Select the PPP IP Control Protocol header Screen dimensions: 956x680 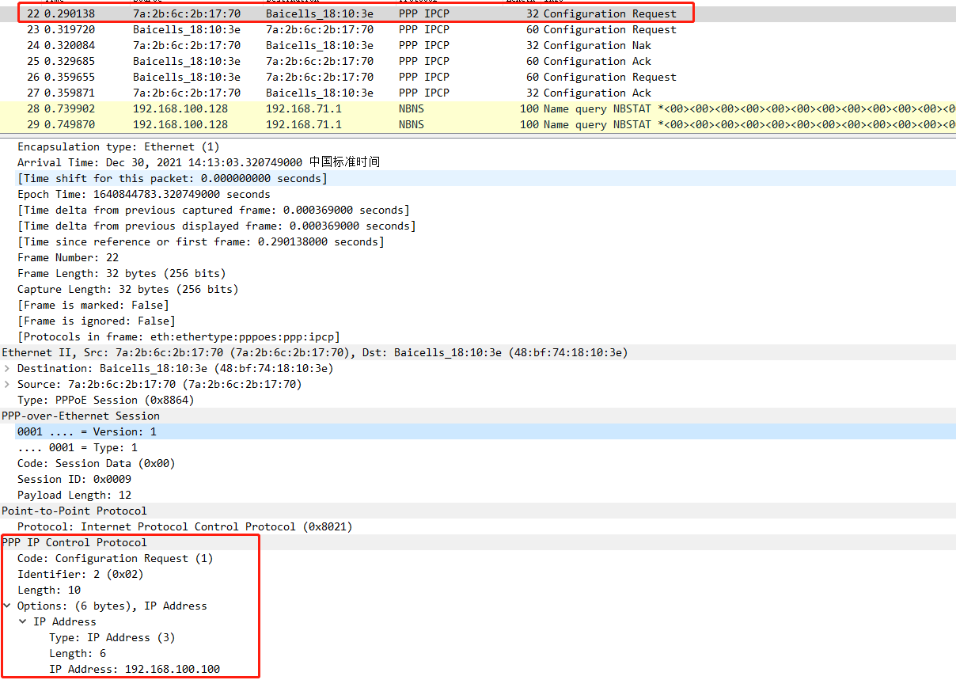pos(478,542)
